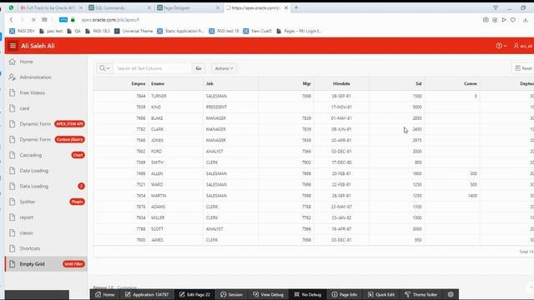Open a new browser tab with plus
The width and height of the screenshot is (534, 300).
pos(296,7)
